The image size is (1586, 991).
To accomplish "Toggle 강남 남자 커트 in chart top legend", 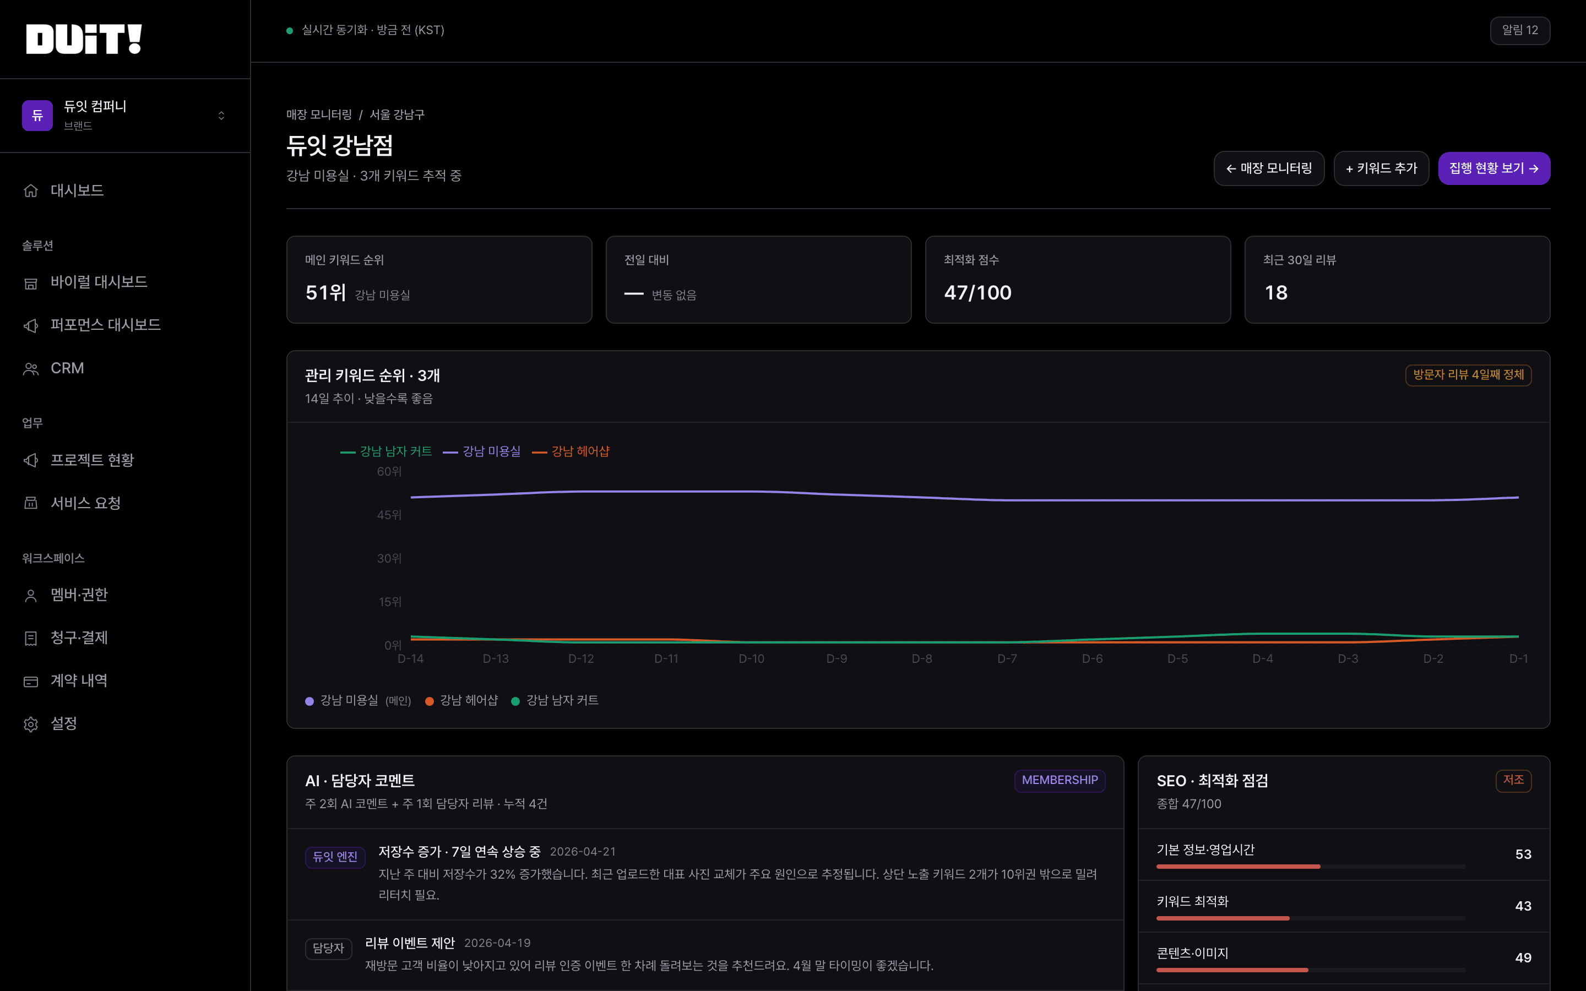I will (x=386, y=451).
